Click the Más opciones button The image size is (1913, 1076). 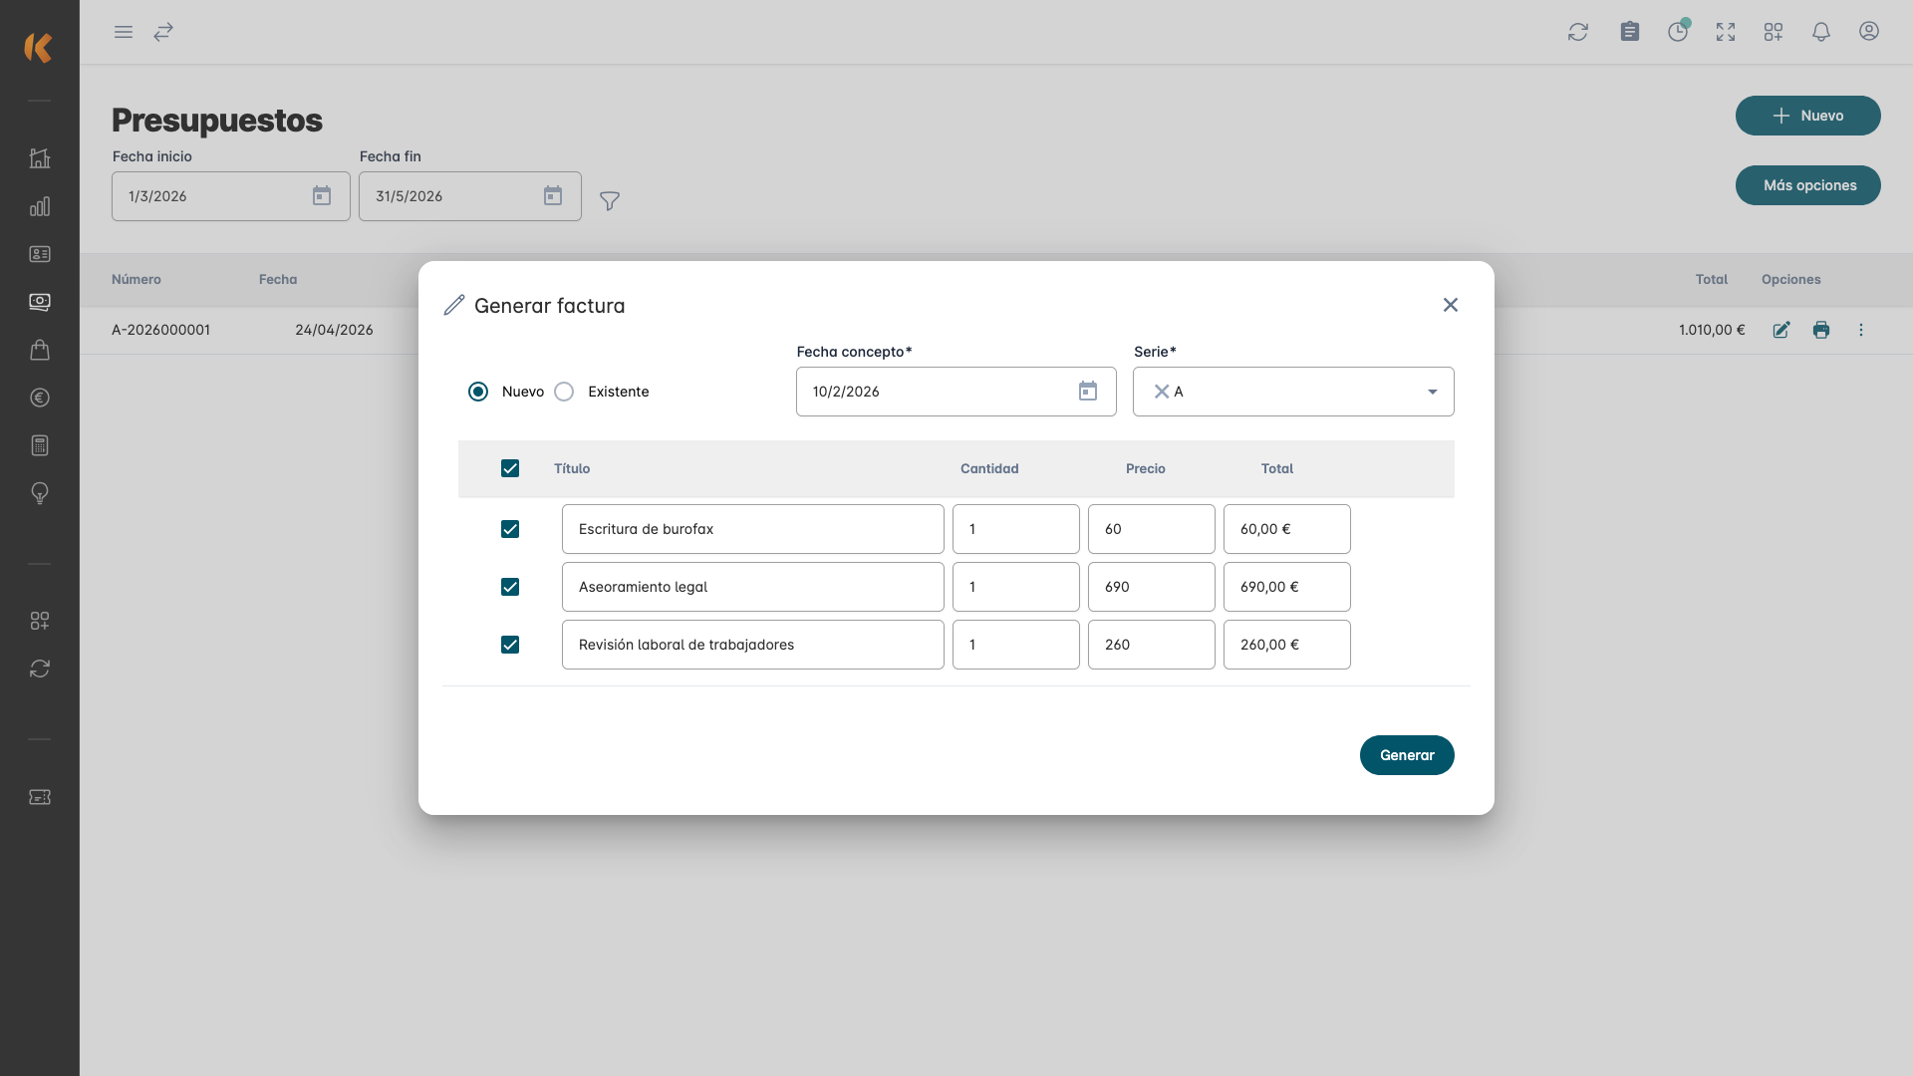point(1808,185)
